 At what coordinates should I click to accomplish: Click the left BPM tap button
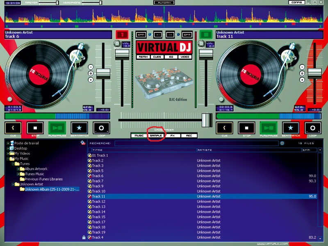[x=141, y=35]
